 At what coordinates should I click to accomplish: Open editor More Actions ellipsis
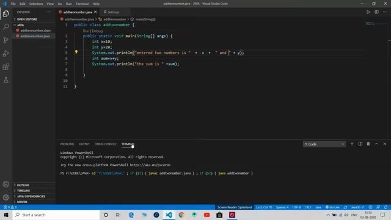coord(385,12)
